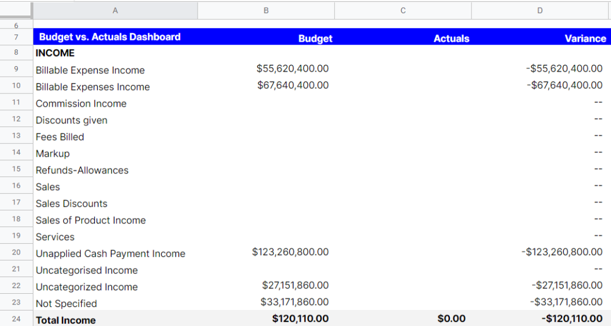Viewport: 611px width, 326px height.
Task: Select row 21 header
Action: (16, 269)
